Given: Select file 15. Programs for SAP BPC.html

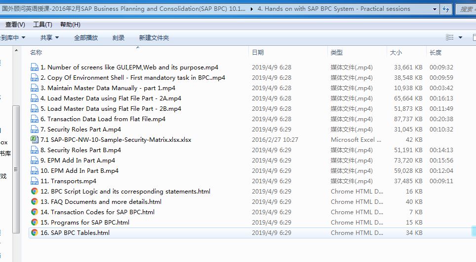Looking at the screenshot, I should point(85,222).
